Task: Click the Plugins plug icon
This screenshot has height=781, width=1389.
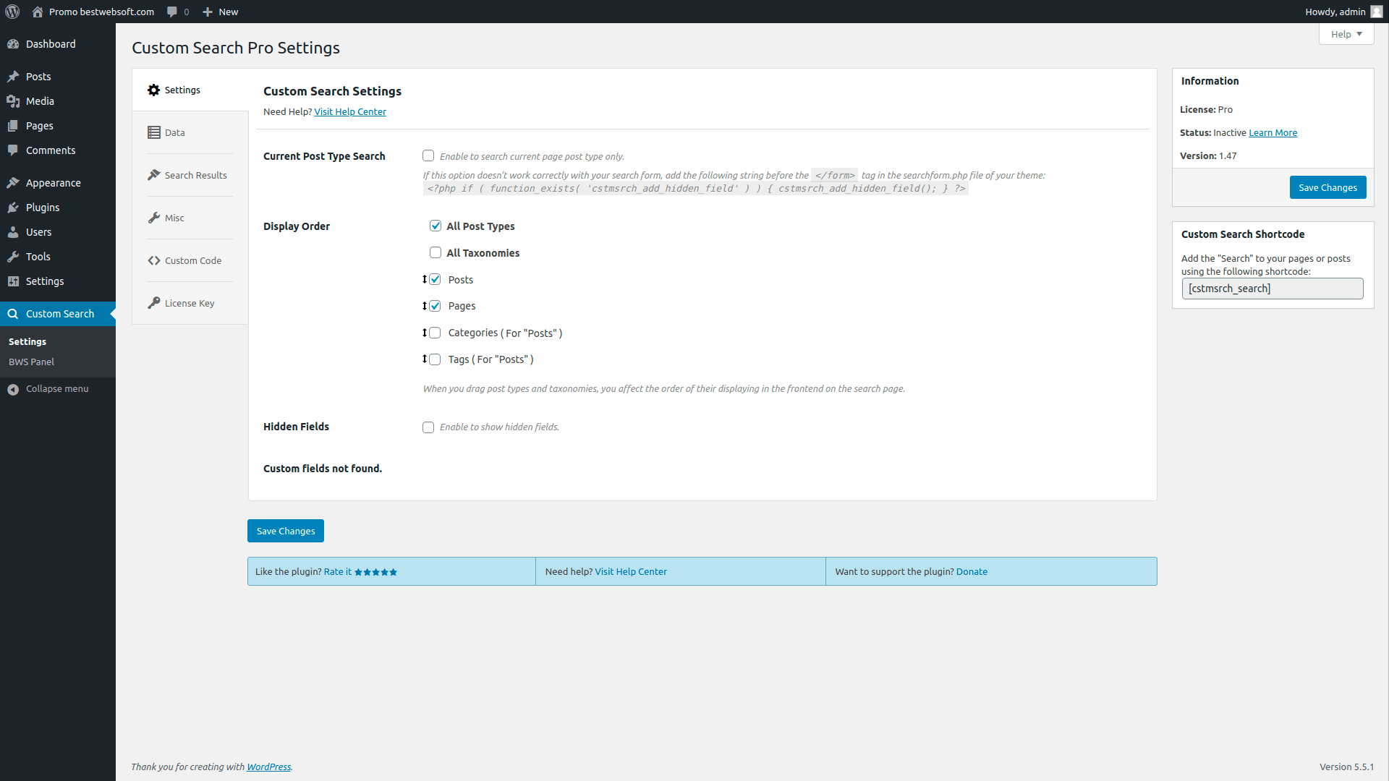Action: tap(13, 208)
